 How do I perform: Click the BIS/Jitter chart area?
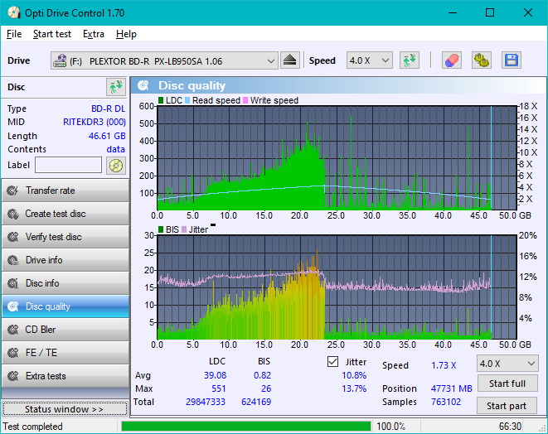(x=337, y=287)
